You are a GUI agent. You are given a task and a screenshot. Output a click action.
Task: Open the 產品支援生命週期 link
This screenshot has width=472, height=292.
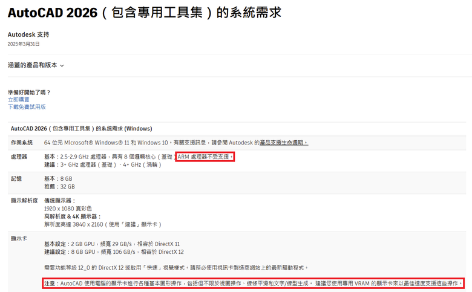click(284, 143)
